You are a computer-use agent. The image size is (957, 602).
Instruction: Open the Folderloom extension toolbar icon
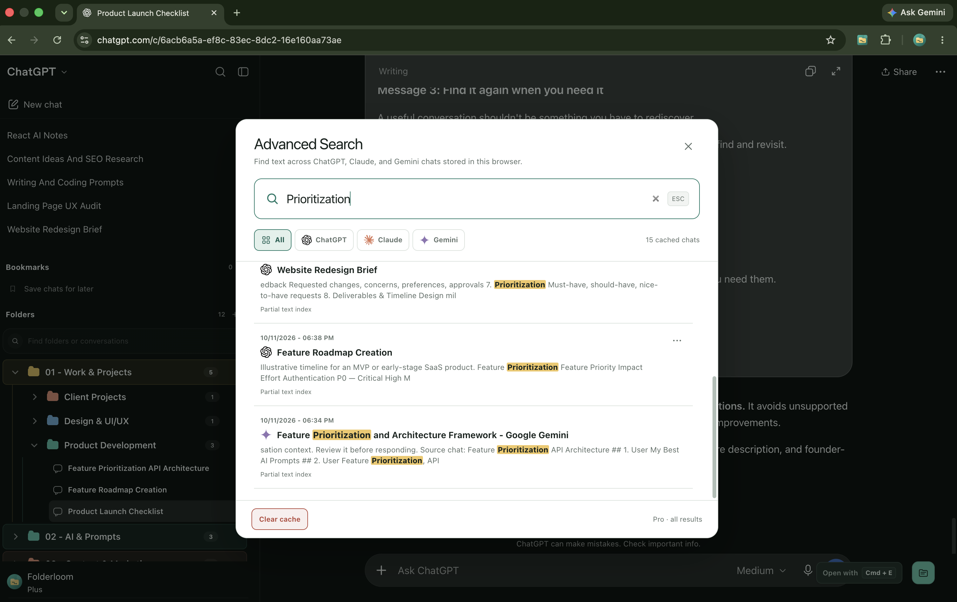click(x=862, y=40)
